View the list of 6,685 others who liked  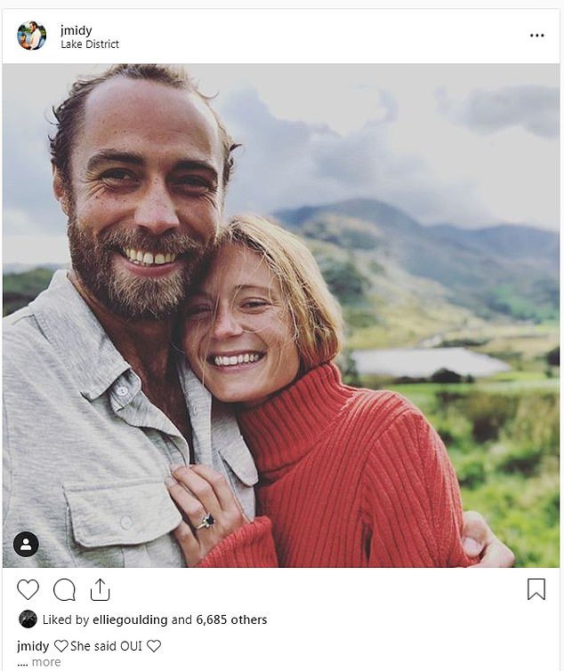(x=231, y=619)
